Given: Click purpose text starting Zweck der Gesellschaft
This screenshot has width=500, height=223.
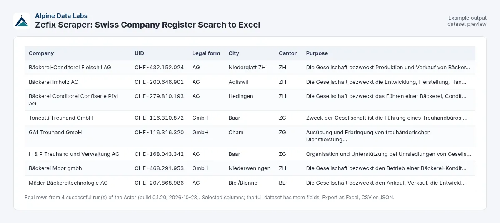Looking at the screenshot, I should click(x=387, y=118).
